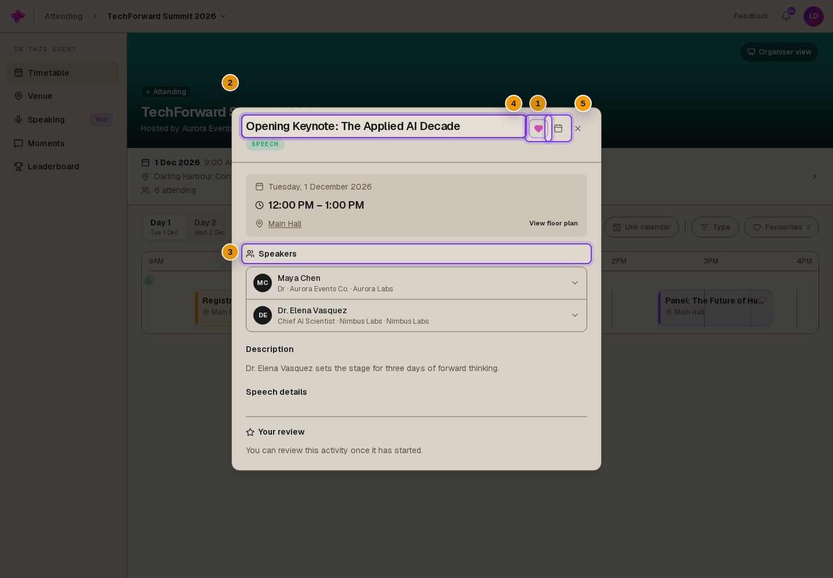
Task: Select the Day 2 tab
Action: (x=209, y=227)
